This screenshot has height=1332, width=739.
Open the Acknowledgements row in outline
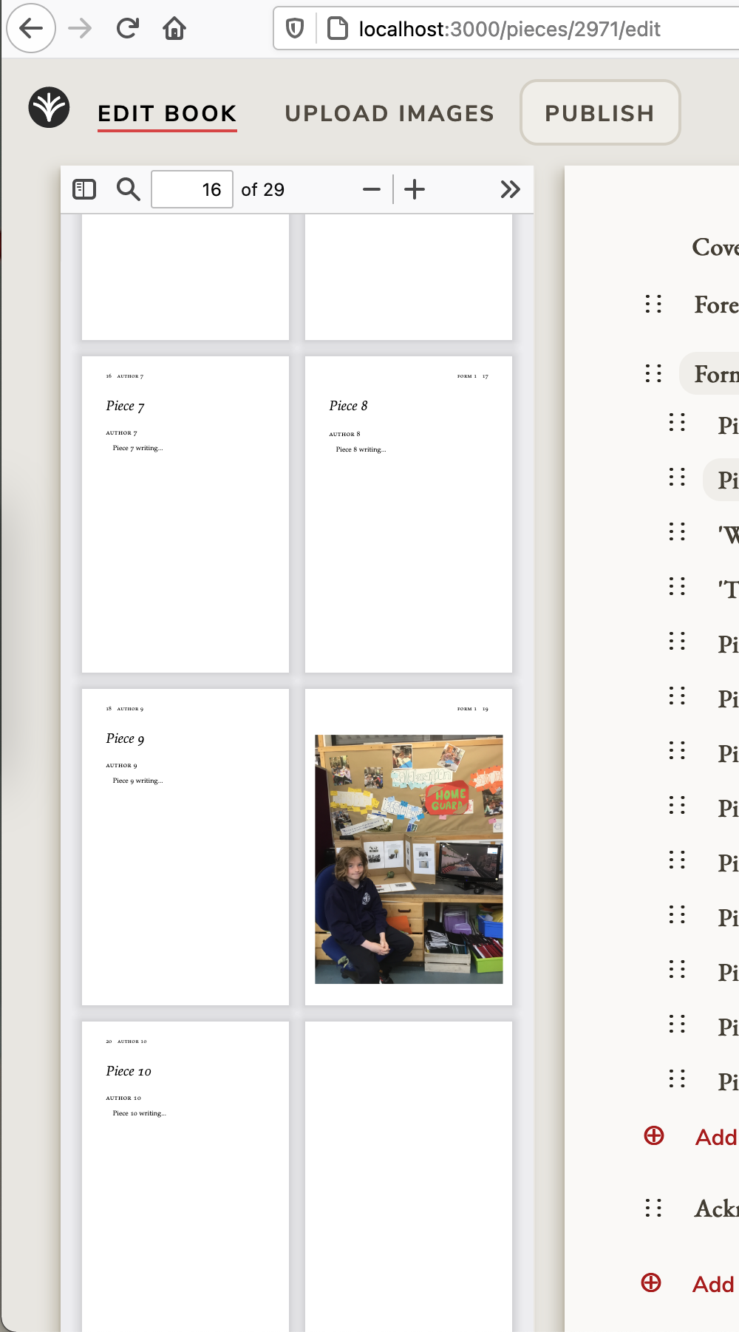tap(715, 1209)
